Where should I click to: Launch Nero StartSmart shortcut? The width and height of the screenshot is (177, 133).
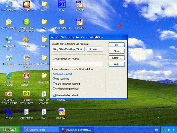click(x=27, y=79)
